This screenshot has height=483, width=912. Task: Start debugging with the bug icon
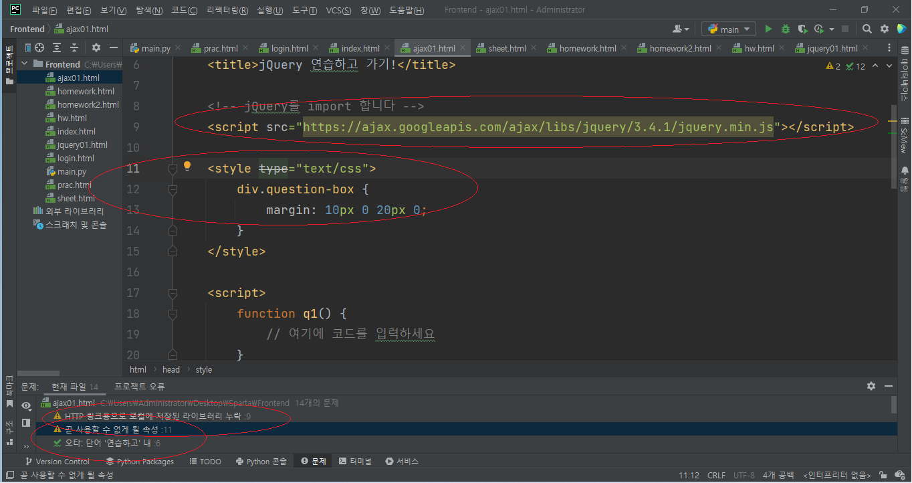(x=785, y=29)
